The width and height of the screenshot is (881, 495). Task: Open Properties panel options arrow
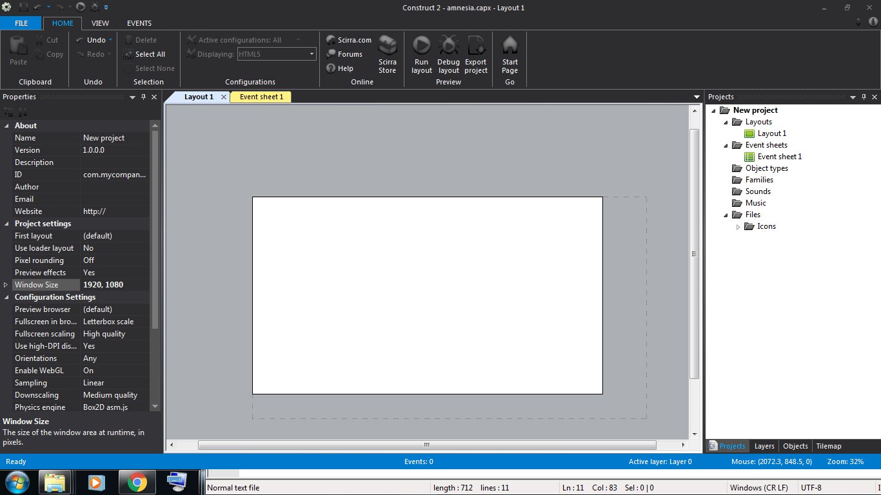coord(132,97)
